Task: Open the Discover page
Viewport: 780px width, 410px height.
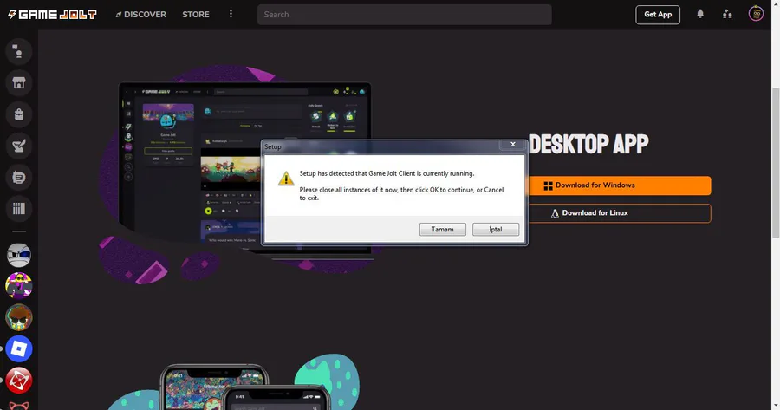Action: click(140, 15)
